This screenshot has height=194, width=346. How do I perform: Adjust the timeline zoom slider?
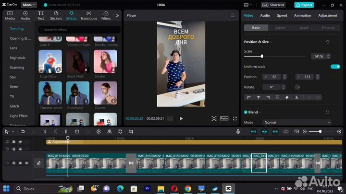320,132
